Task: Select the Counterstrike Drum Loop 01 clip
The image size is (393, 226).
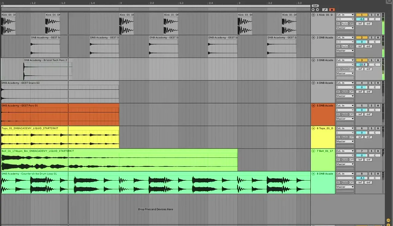Action: [156, 183]
